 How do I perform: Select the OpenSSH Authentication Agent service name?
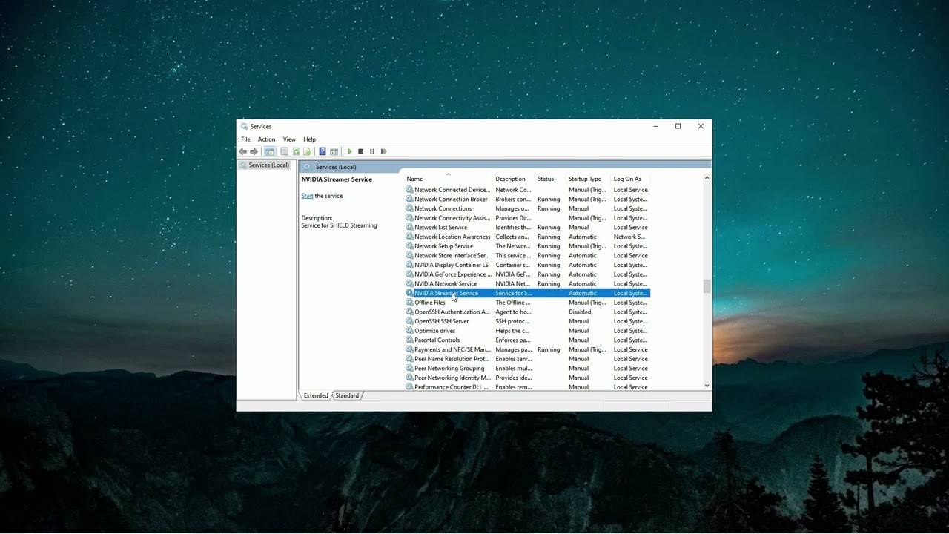(x=452, y=312)
